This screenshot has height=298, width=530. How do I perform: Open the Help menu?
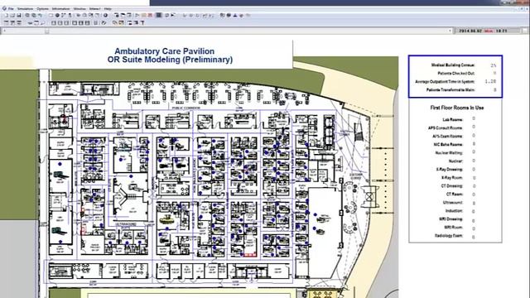pos(108,9)
